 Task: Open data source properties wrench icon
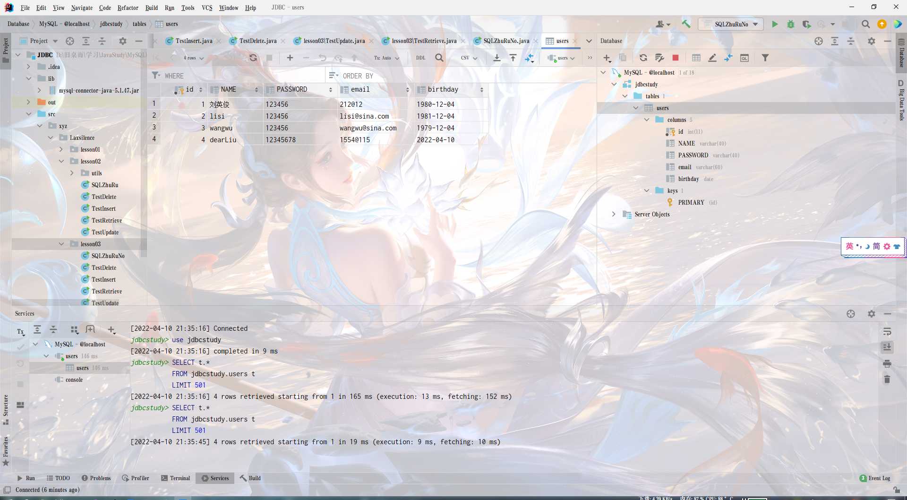(x=659, y=58)
